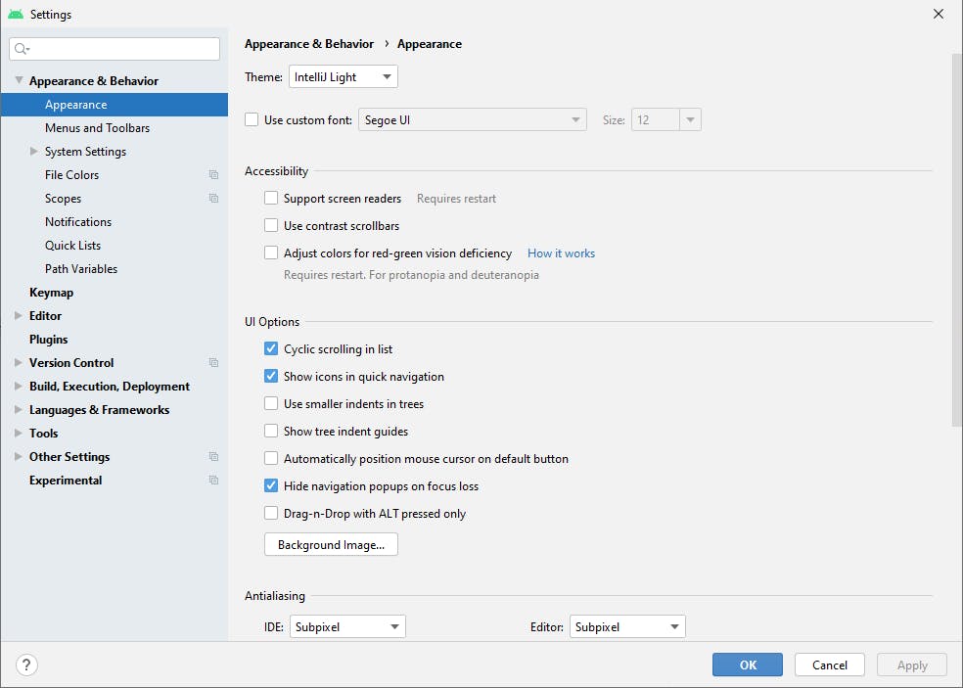Click the search magnifier icon in settings

tap(23, 49)
